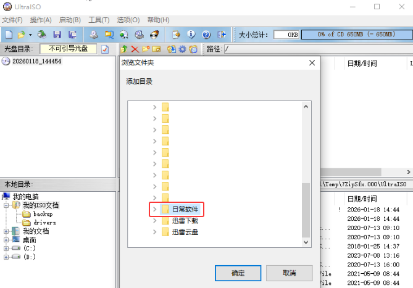The image size is (413, 288).
Task: Click the green up-directory arrow icon
Action: tap(124, 49)
